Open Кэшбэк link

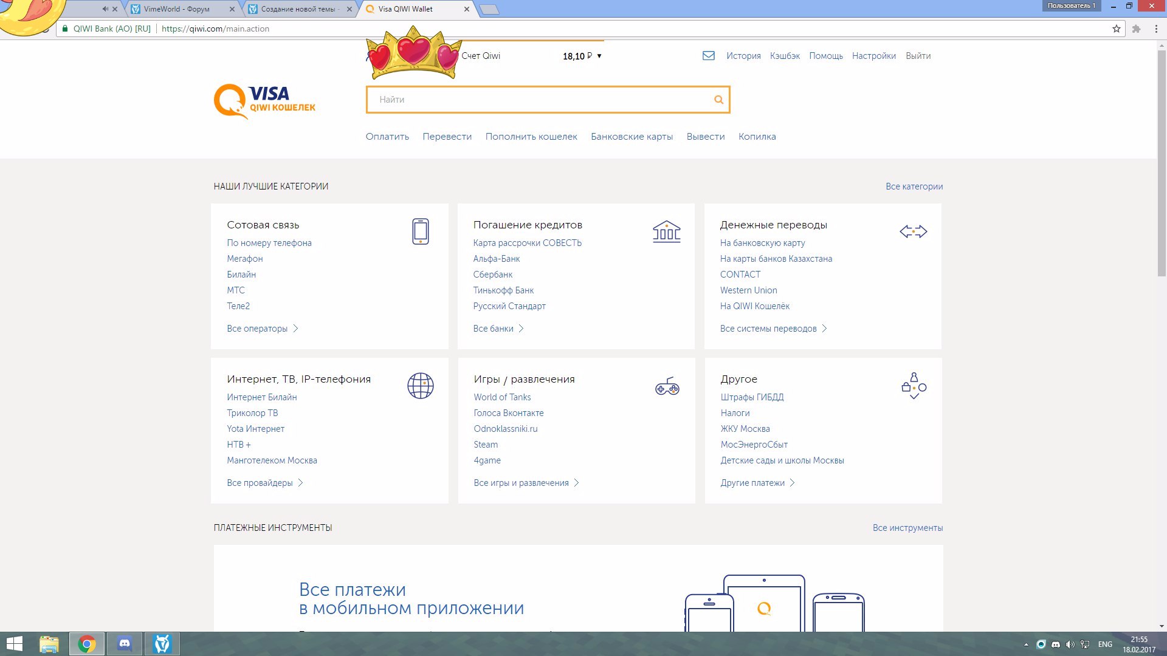785,56
